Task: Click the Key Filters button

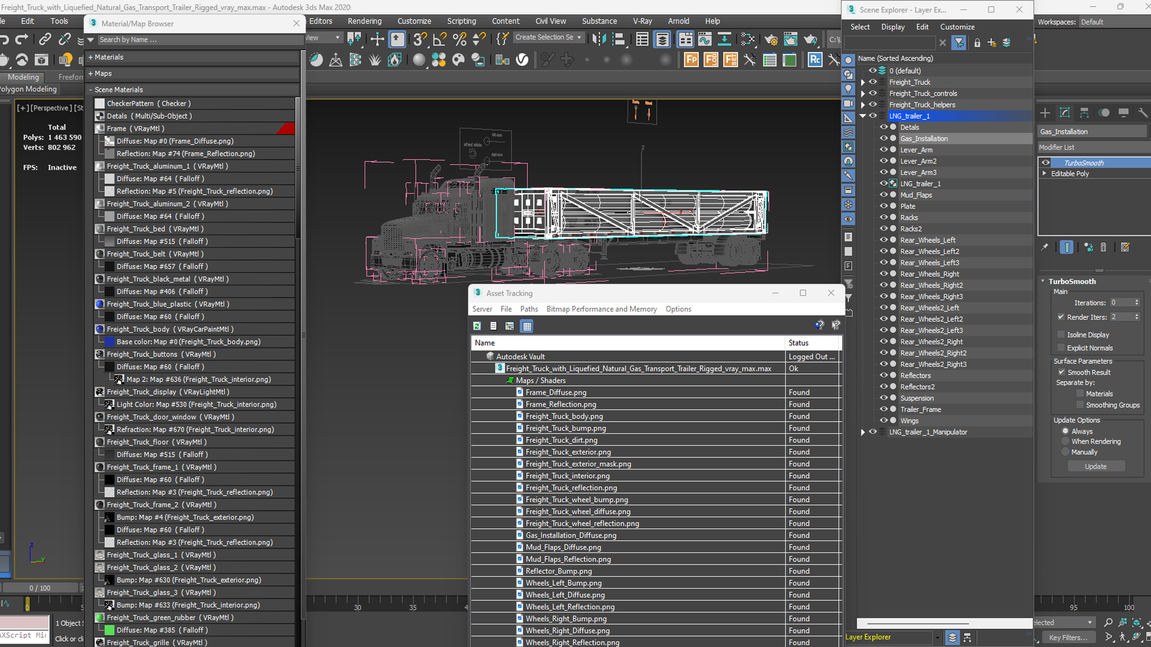Action: click(1068, 637)
